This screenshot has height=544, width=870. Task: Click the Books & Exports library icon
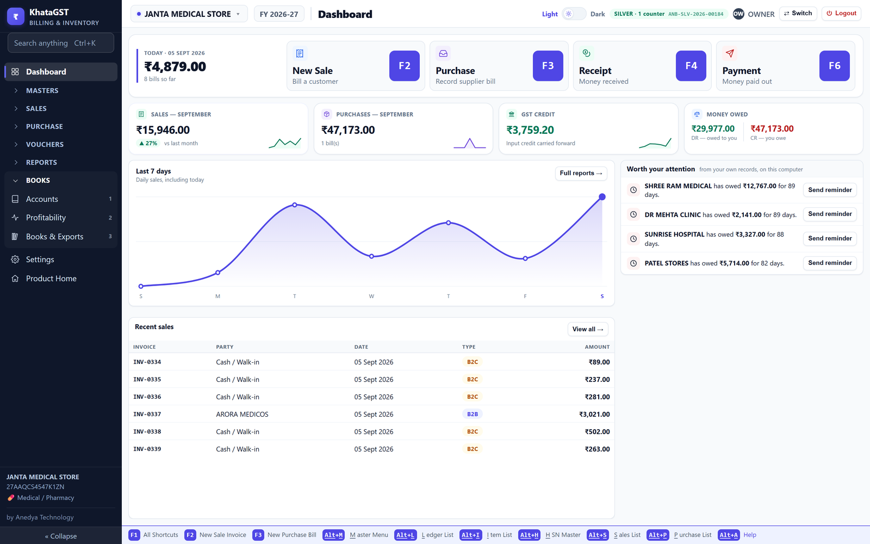[x=15, y=237]
